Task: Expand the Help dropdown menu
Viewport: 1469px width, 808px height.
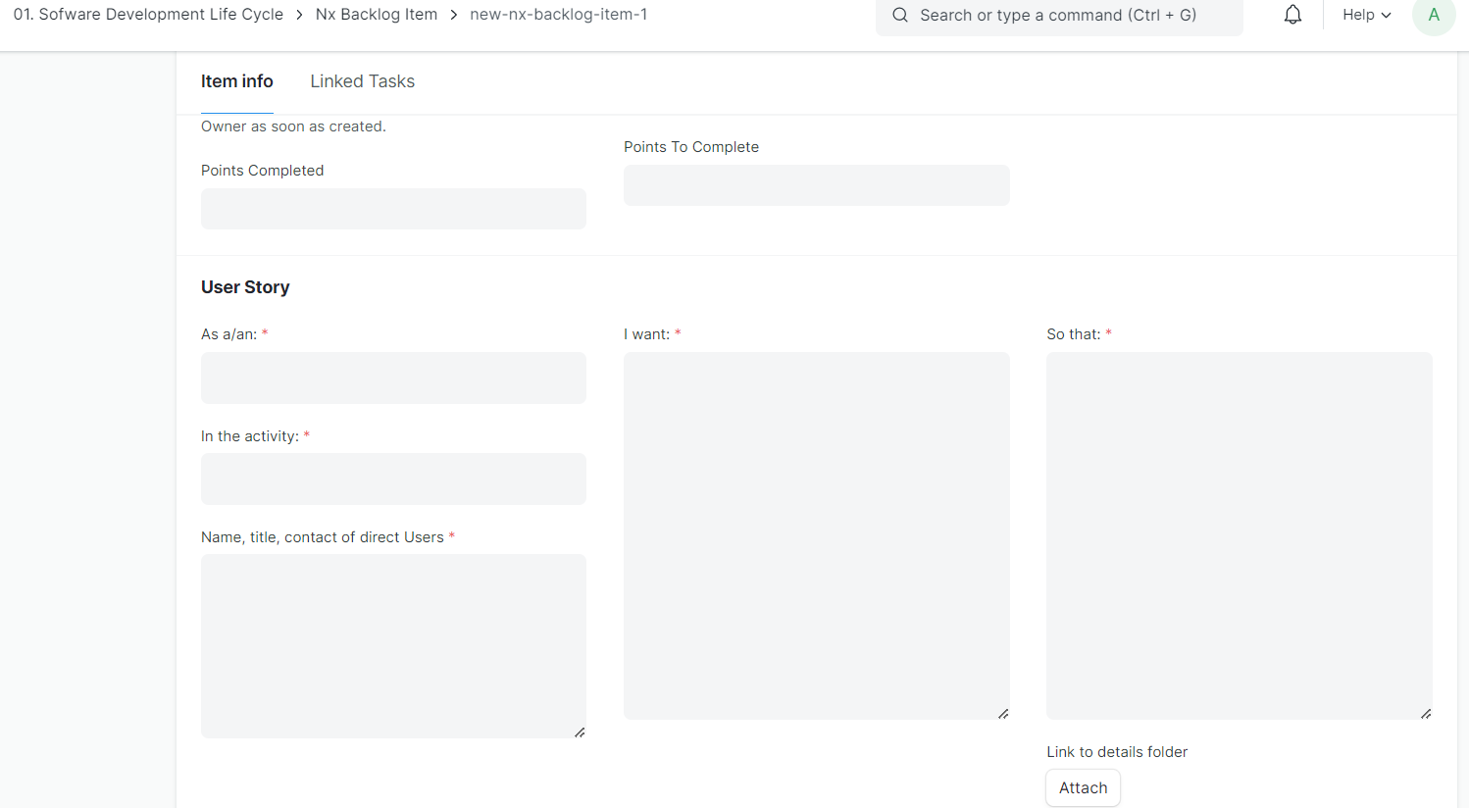Action: 1366,15
